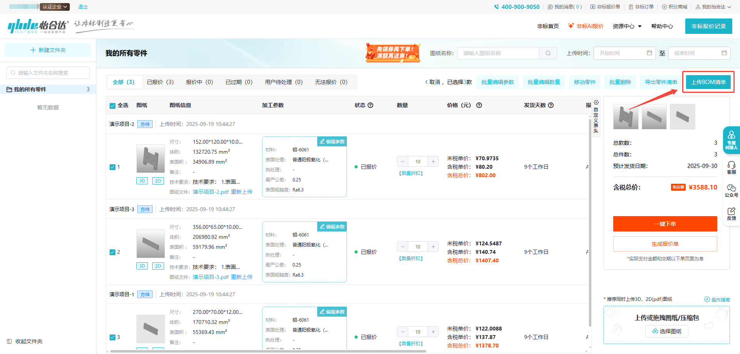Click the orange 一键下单 button

tap(665, 224)
